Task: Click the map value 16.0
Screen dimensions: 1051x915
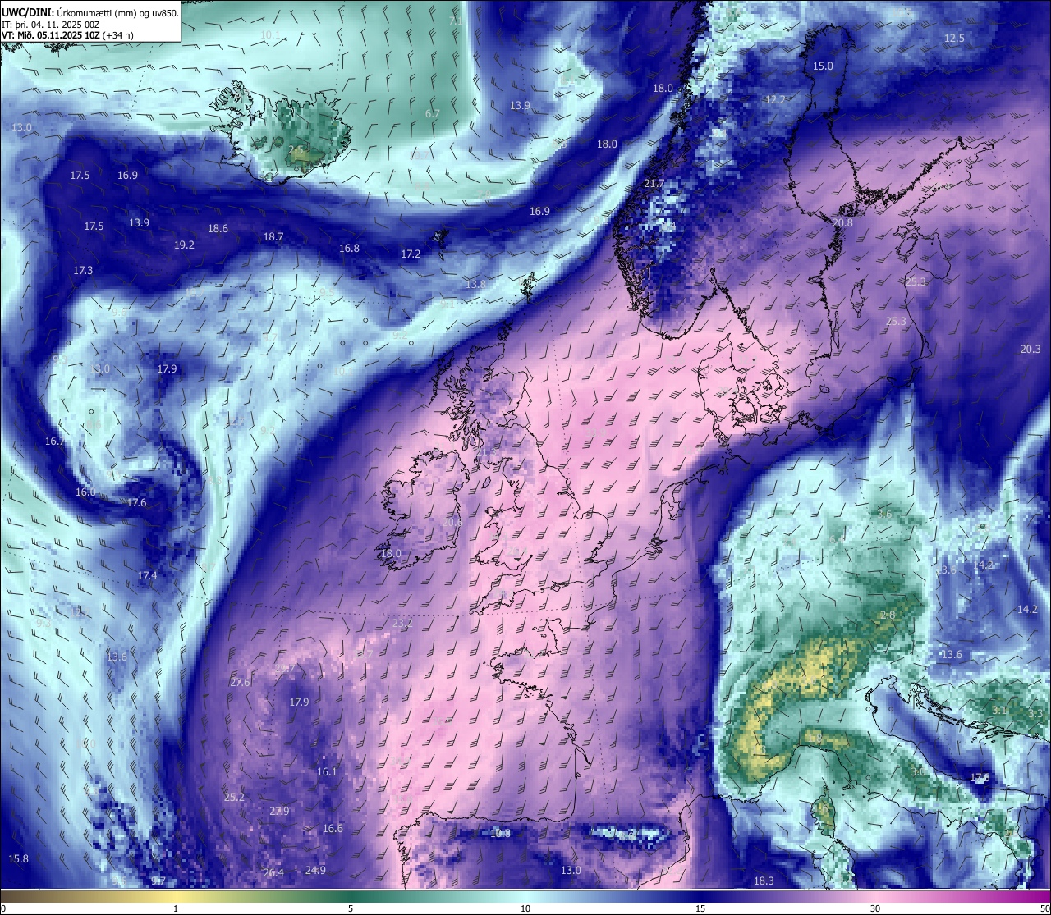Action: [x=85, y=492]
